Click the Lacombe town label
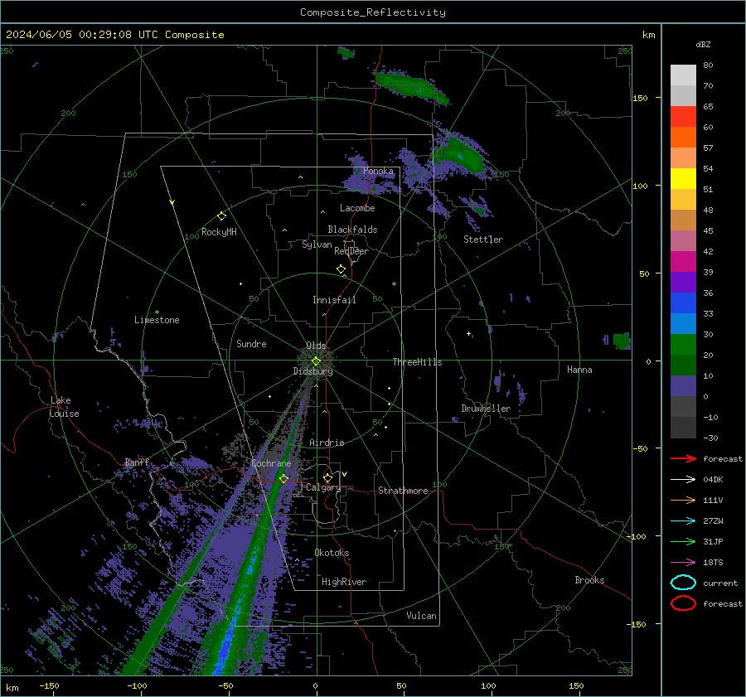This screenshot has height=697, width=746. click(357, 208)
